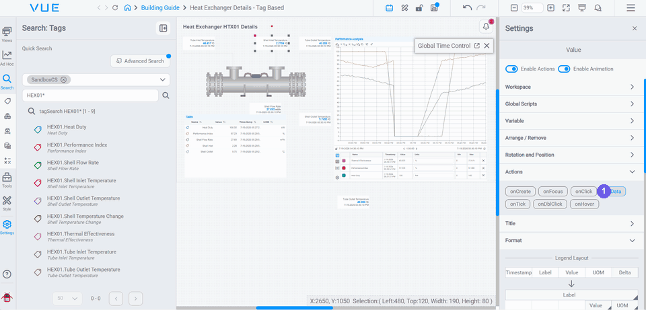Viewport: 646px width, 310px height.
Task: Click the help question mark icon
Action: (7, 274)
